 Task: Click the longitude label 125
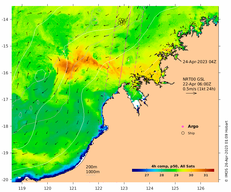pyautogui.click(x=175, y=188)
